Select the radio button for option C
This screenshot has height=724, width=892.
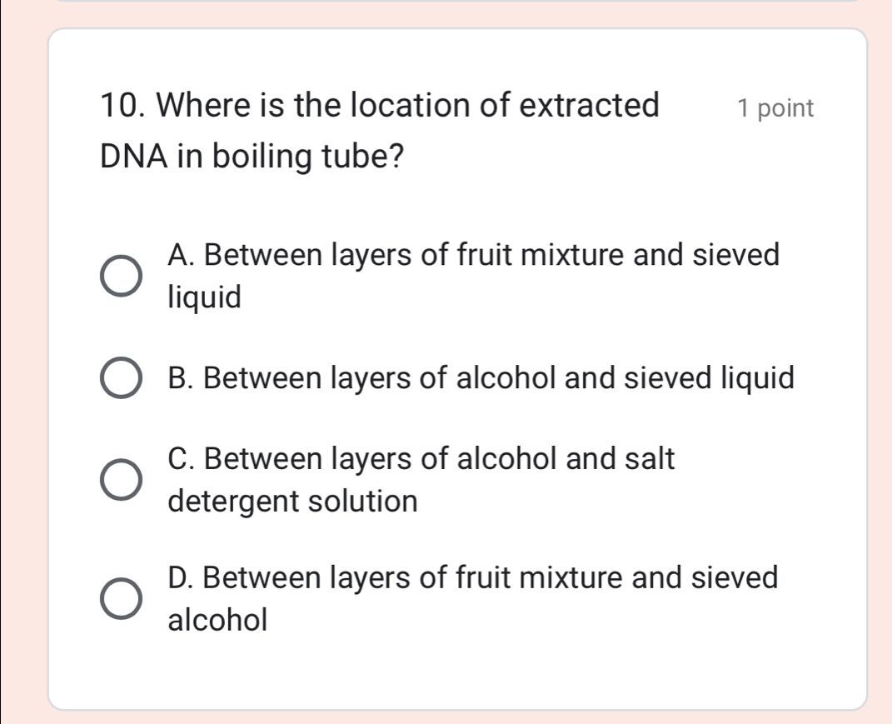[120, 482]
